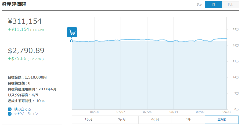Show the 全期間 chart range
This screenshot has width=242, height=126.
click(222, 120)
